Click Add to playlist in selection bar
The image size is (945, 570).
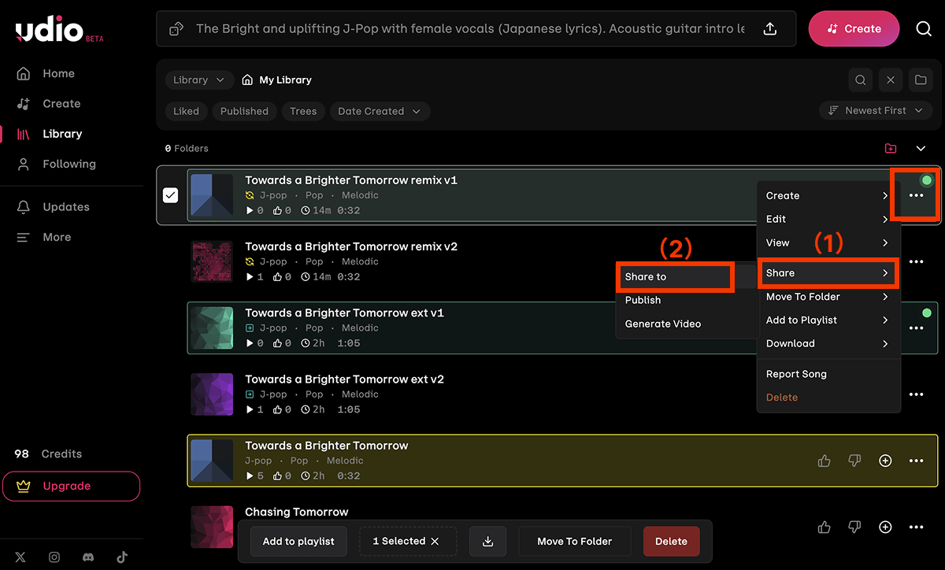point(298,541)
